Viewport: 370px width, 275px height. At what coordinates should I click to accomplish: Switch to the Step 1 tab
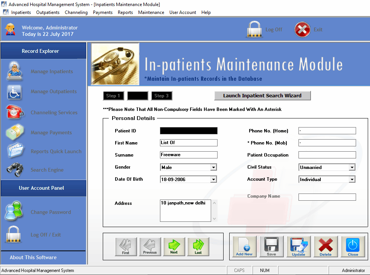click(x=113, y=96)
